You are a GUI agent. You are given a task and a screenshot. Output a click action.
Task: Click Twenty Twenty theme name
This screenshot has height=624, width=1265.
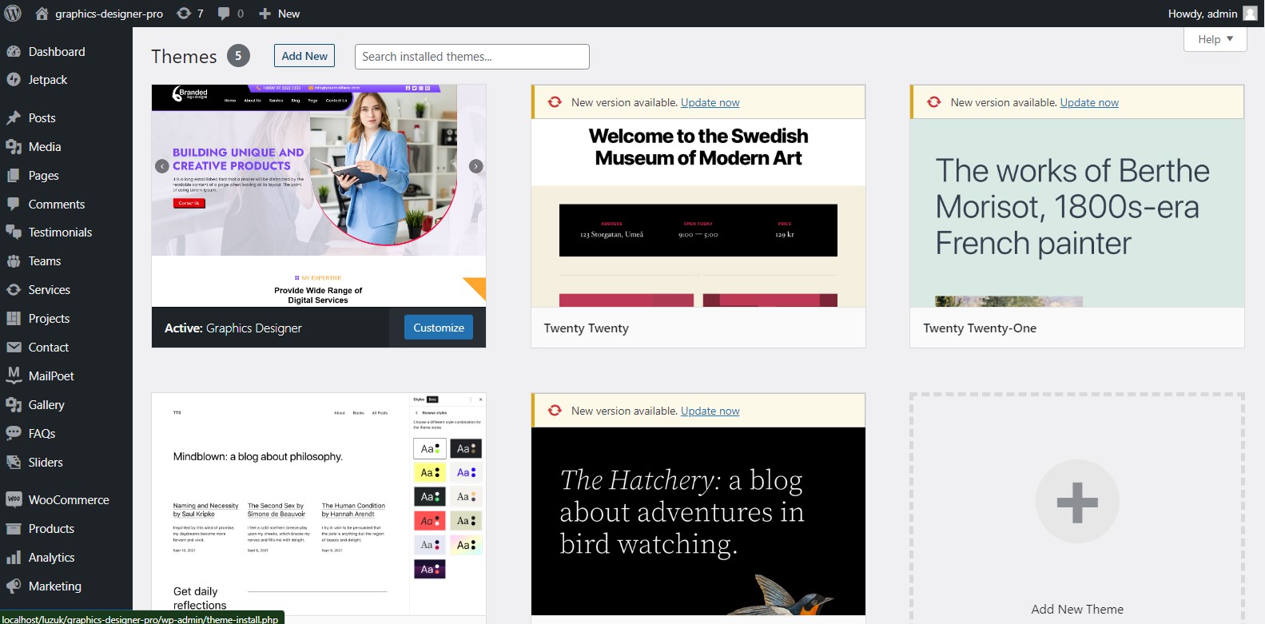pyautogui.click(x=587, y=328)
